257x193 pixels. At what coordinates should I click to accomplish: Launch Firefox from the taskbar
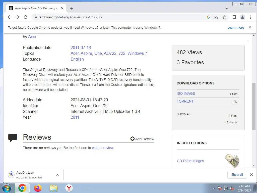click(x=38, y=188)
